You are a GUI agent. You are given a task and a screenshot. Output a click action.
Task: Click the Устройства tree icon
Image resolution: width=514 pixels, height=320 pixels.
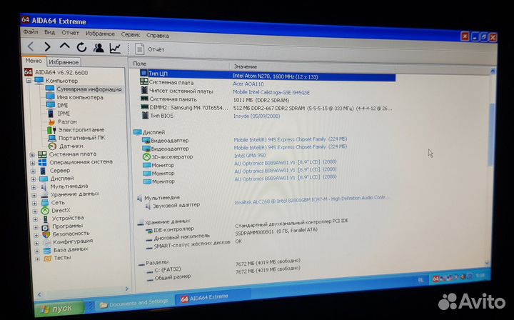[45, 219]
